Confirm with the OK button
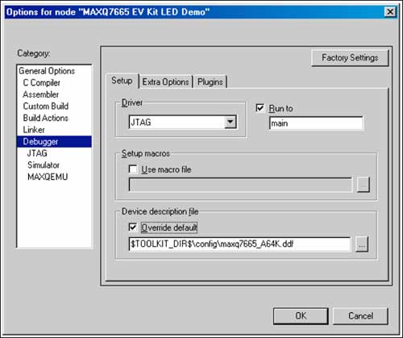The width and height of the screenshot is (403, 338). [x=301, y=315]
